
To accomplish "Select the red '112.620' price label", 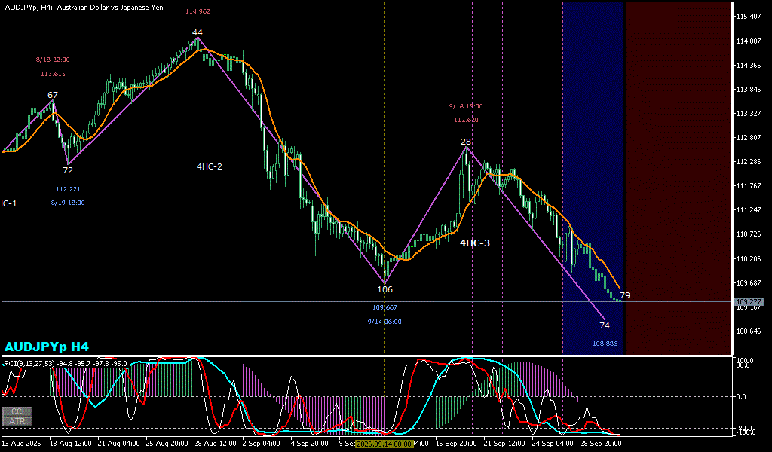I will click(466, 120).
